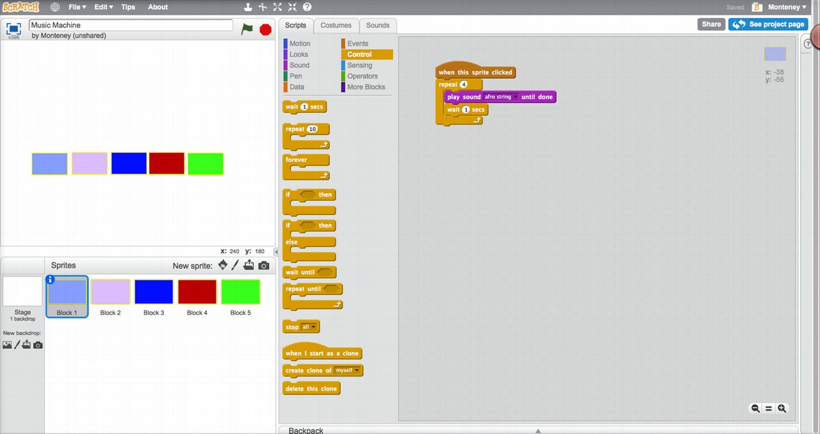Open the File menu

(76, 7)
